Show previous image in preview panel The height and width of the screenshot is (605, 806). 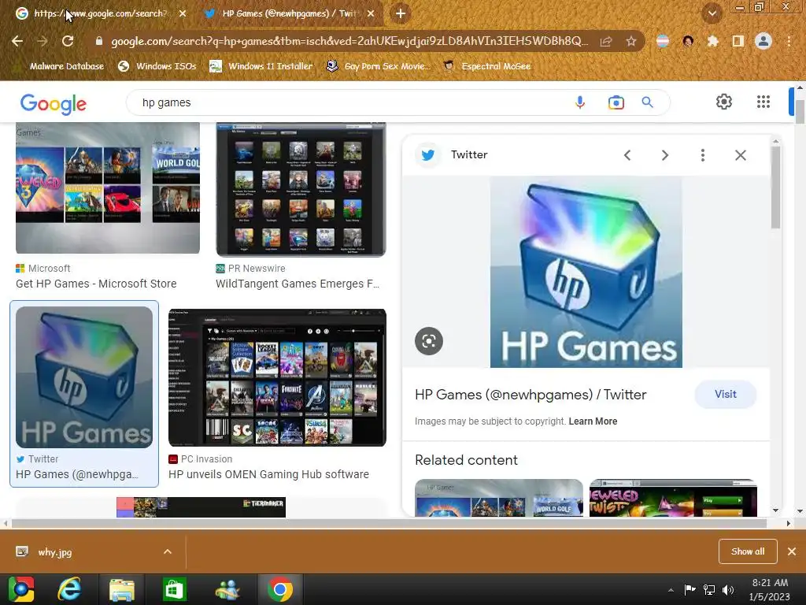(x=627, y=155)
